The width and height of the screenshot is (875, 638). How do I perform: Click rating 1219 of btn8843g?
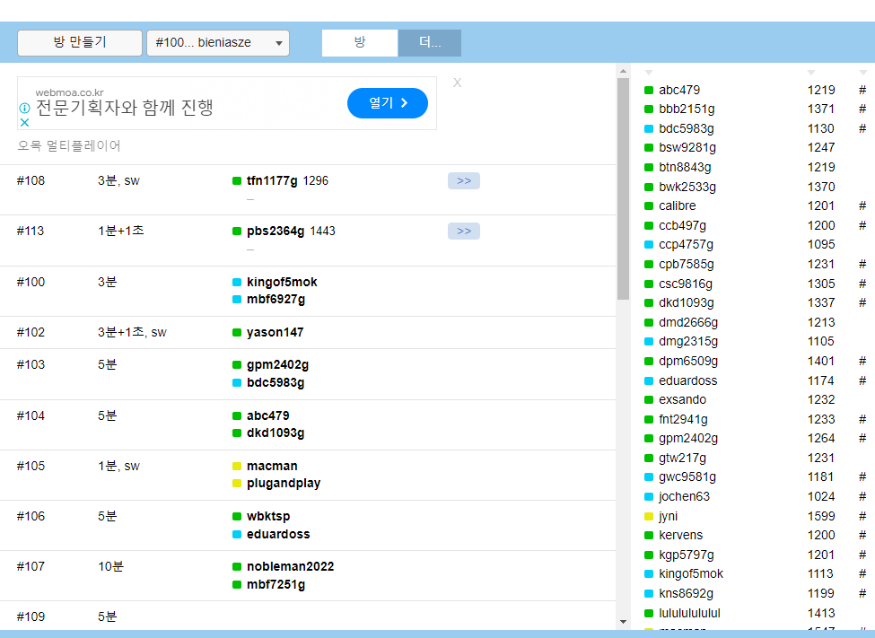pyautogui.click(x=821, y=167)
